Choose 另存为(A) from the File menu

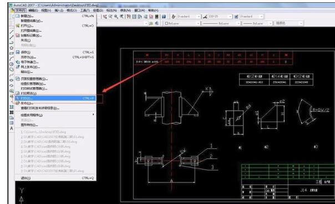point(55,57)
